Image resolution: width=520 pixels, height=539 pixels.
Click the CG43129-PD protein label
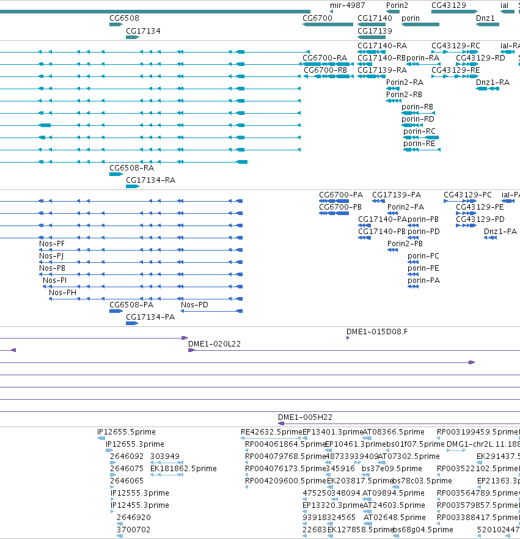tap(480, 219)
